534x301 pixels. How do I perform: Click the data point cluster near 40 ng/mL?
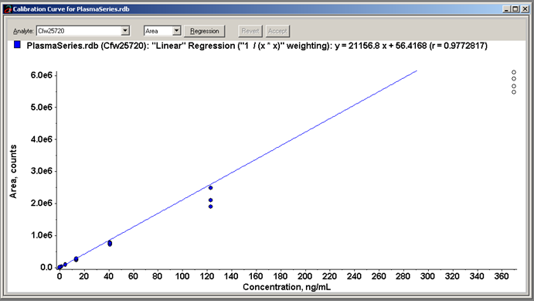coord(110,244)
